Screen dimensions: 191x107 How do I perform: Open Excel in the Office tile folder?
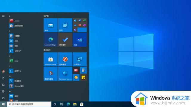pos(84,21)
